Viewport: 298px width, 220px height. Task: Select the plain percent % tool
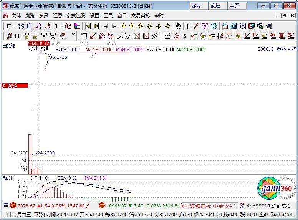(185, 36)
